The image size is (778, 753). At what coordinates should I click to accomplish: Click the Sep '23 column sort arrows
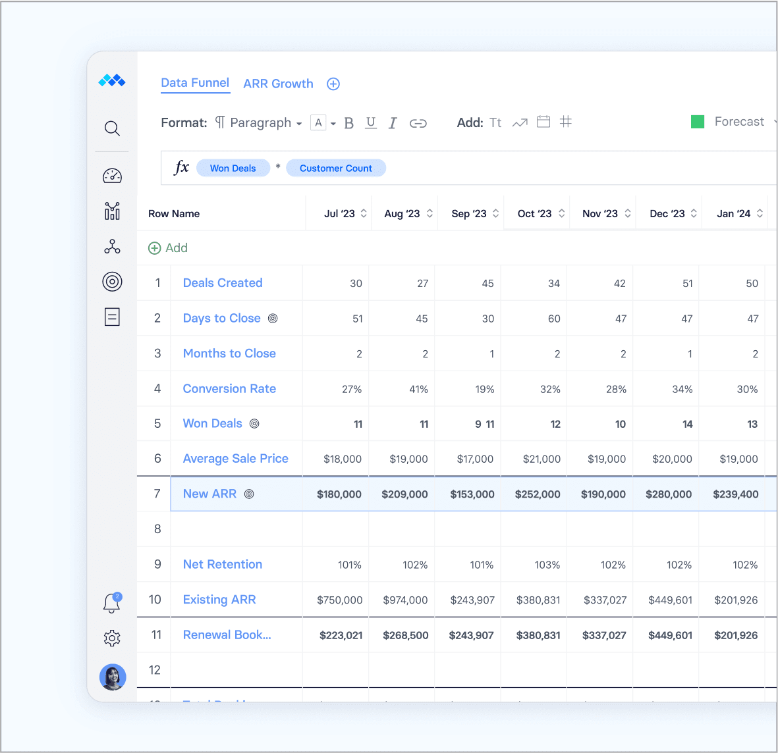495,213
